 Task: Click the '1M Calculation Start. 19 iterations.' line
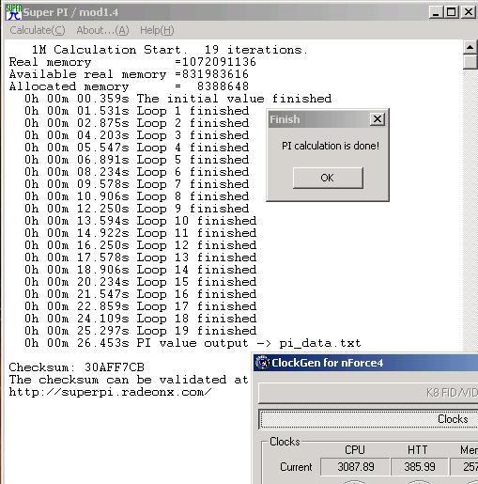pyautogui.click(x=170, y=50)
